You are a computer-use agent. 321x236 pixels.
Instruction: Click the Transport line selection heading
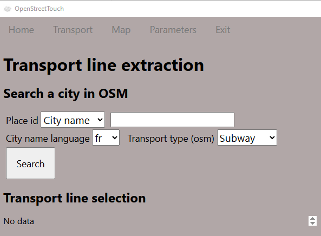(x=75, y=198)
